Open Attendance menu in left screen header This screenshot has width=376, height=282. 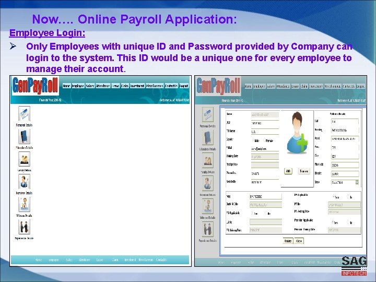[103, 86]
